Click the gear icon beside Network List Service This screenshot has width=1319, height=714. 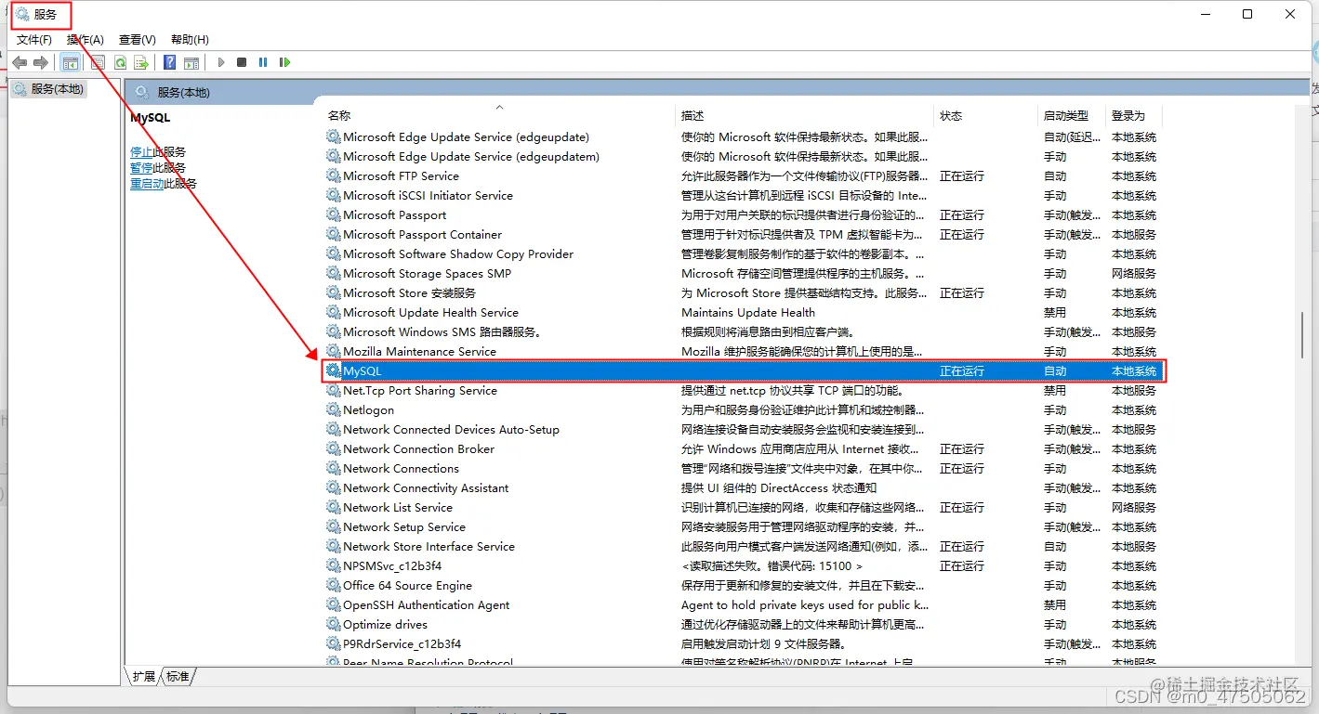pos(333,507)
